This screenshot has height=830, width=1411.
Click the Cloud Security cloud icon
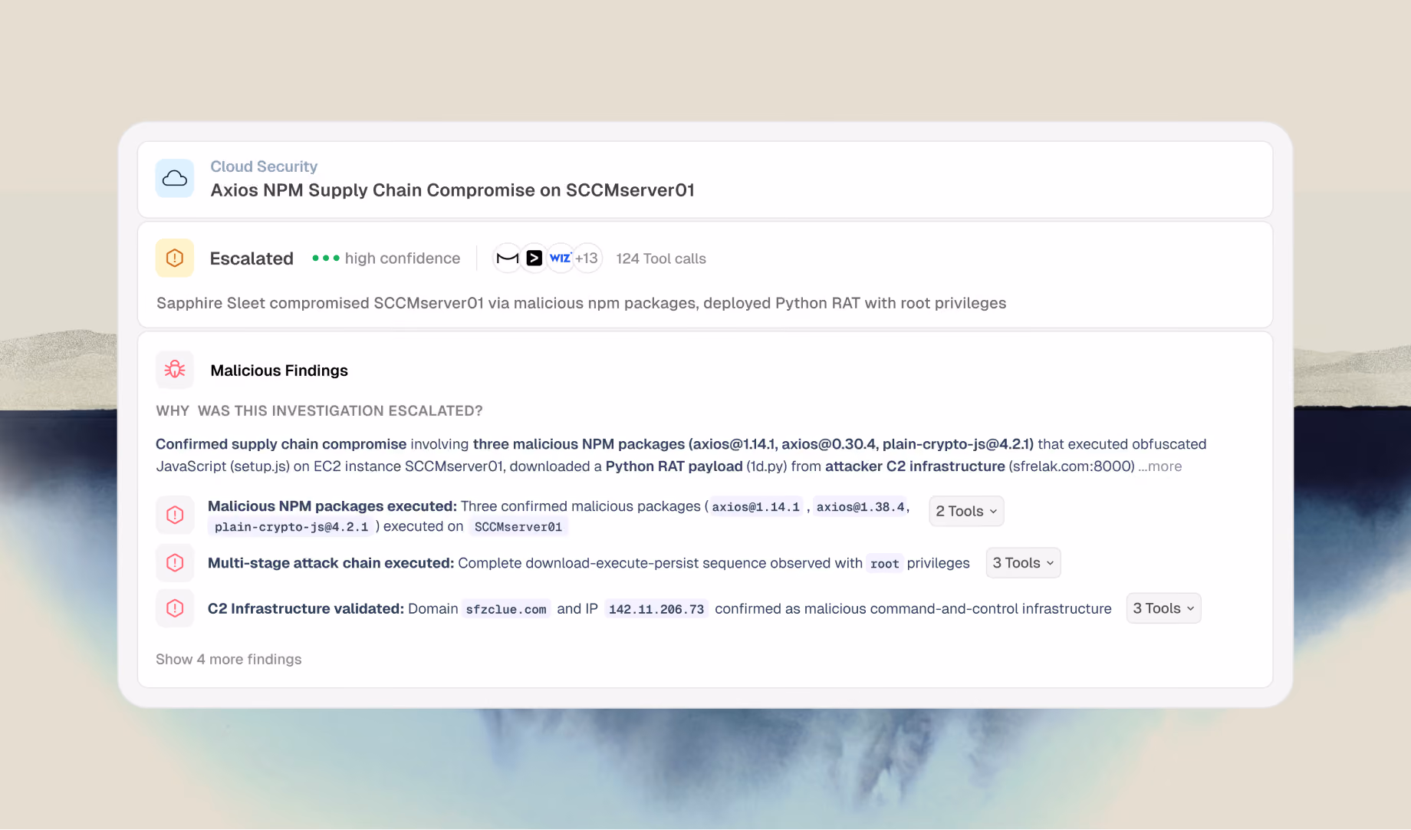click(x=175, y=179)
